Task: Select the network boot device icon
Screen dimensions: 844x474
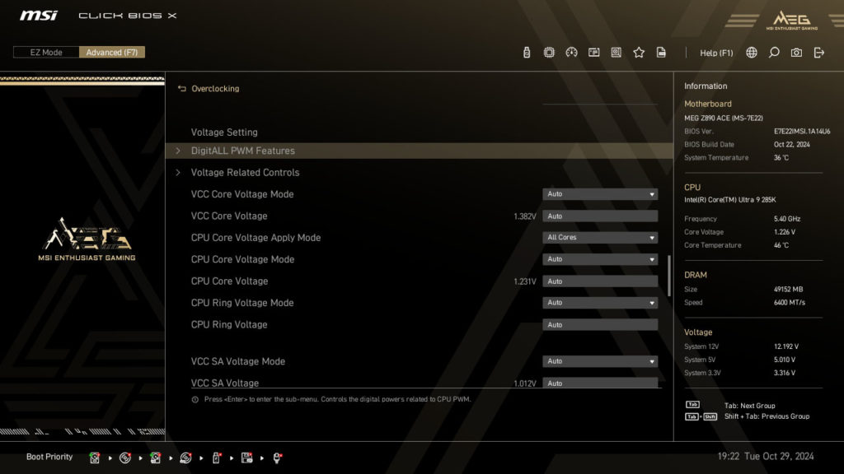Action: coord(277,458)
